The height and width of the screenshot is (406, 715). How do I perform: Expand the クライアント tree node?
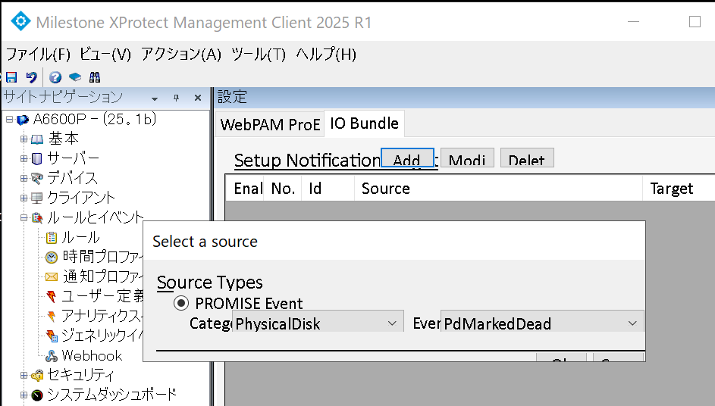point(24,198)
